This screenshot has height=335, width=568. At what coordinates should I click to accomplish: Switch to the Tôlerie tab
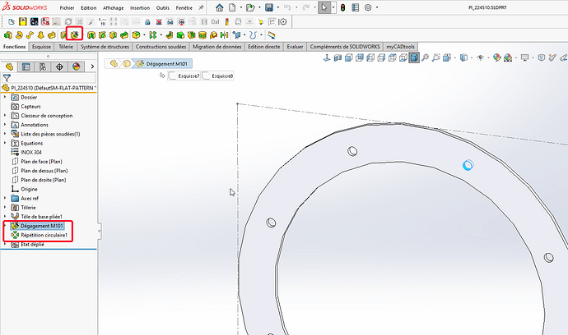pyautogui.click(x=66, y=47)
